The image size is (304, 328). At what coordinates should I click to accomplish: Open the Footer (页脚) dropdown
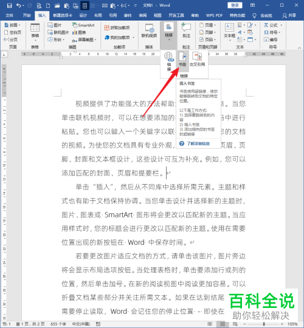point(207,32)
